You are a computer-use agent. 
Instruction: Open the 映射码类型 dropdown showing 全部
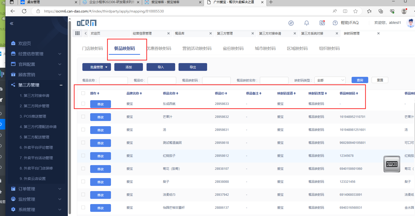coord(330,80)
